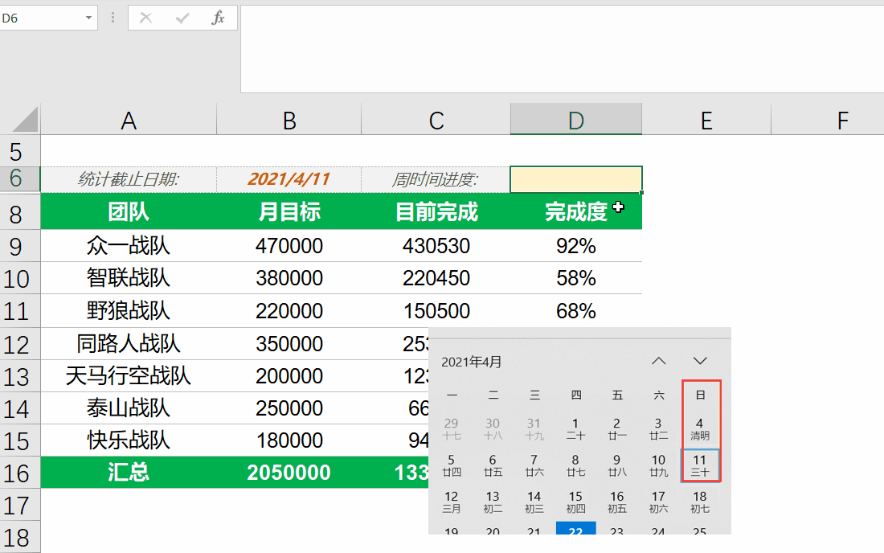This screenshot has width=884, height=553.
Task: Select column A header
Action: pyautogui.click(x=129, y=120)
